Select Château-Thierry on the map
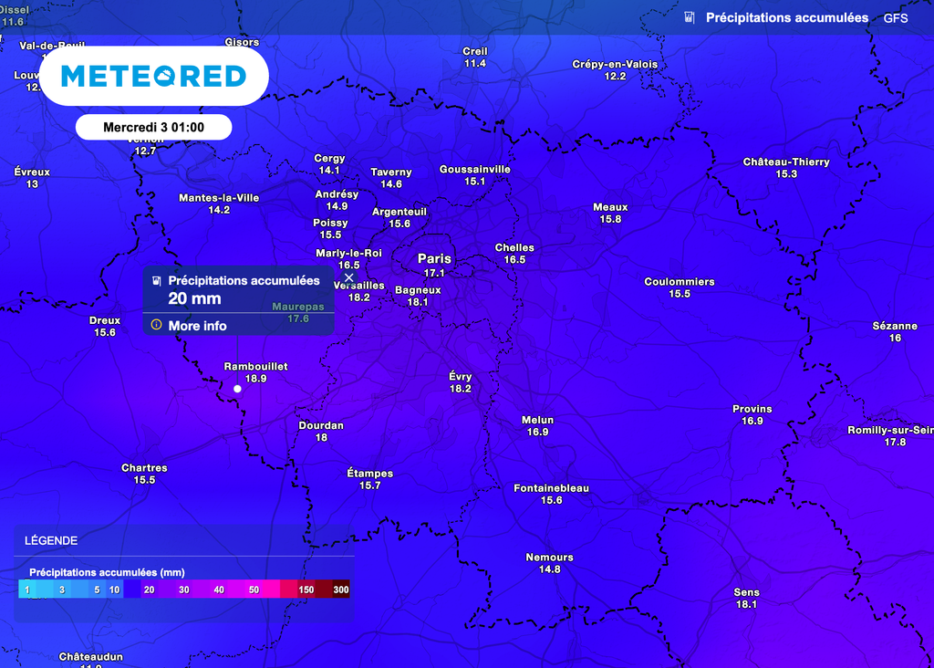 (x=785, y=168)
